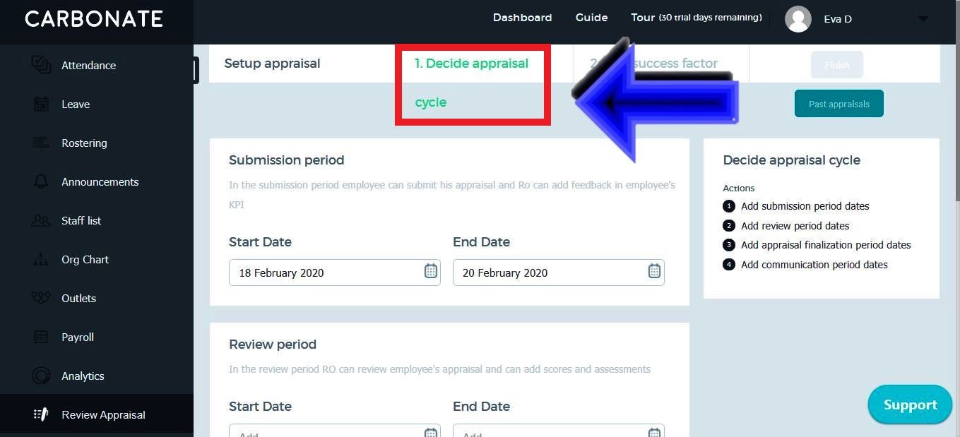This screenshot has height=437, width=960.
Task: Go to the Dashboard link
Action: 522,18
